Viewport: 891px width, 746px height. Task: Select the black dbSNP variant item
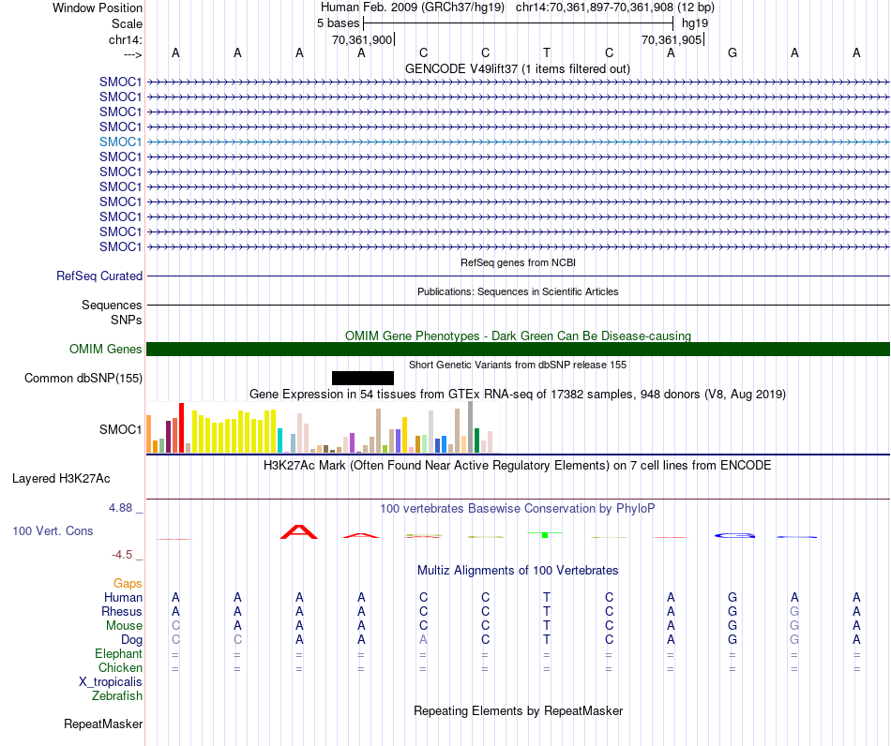(x=363, y=378)
